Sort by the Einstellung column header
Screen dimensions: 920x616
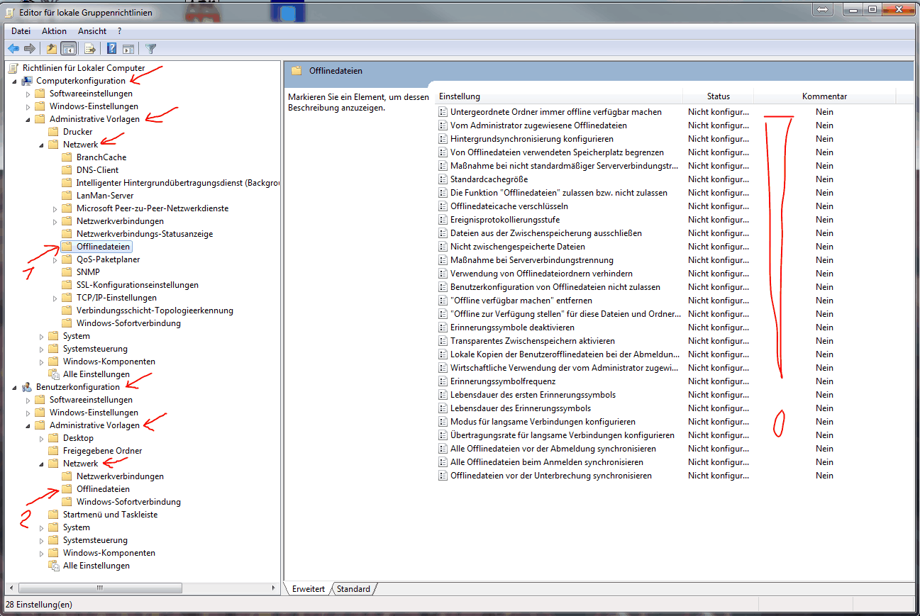click(559, 96)
